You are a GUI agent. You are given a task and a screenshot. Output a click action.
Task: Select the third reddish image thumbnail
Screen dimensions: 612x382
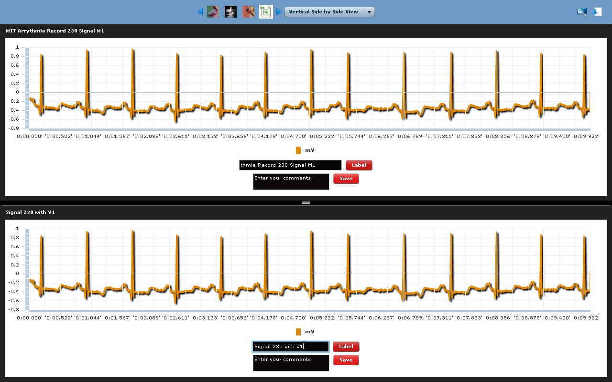pyautogui.click(x=248, y=12)
